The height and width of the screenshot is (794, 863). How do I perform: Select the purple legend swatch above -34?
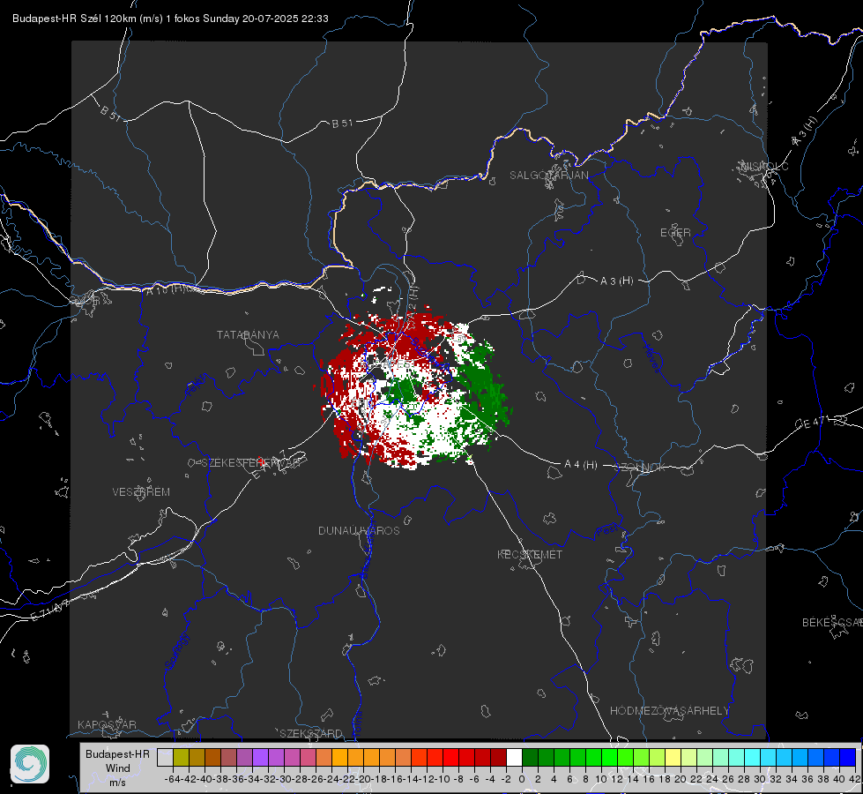260,757
